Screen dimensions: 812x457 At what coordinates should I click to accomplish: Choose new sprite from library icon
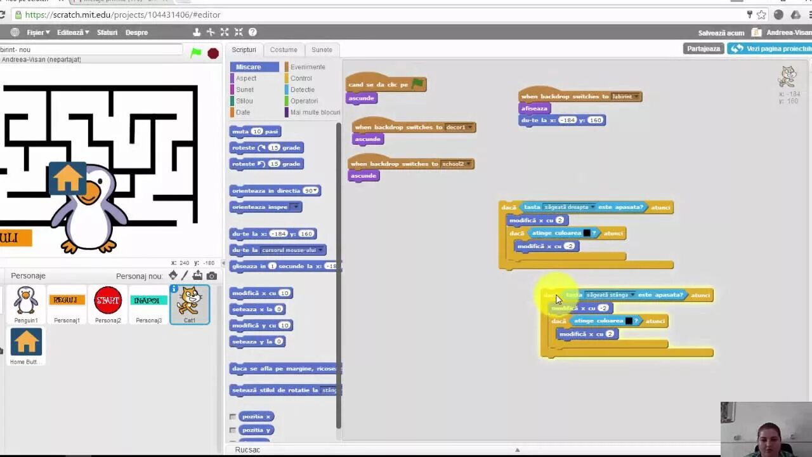coord(173,275)
